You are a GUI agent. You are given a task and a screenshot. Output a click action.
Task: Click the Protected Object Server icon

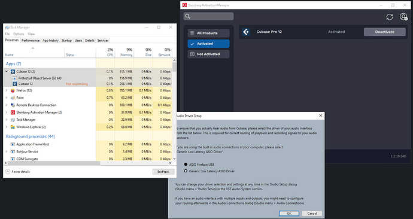[15, 78]
